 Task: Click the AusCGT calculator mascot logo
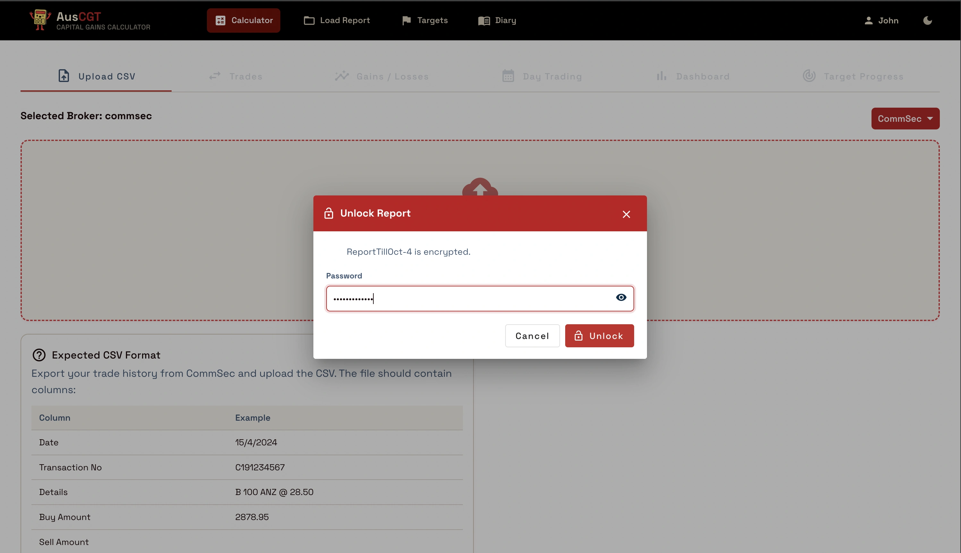point(40,20)
